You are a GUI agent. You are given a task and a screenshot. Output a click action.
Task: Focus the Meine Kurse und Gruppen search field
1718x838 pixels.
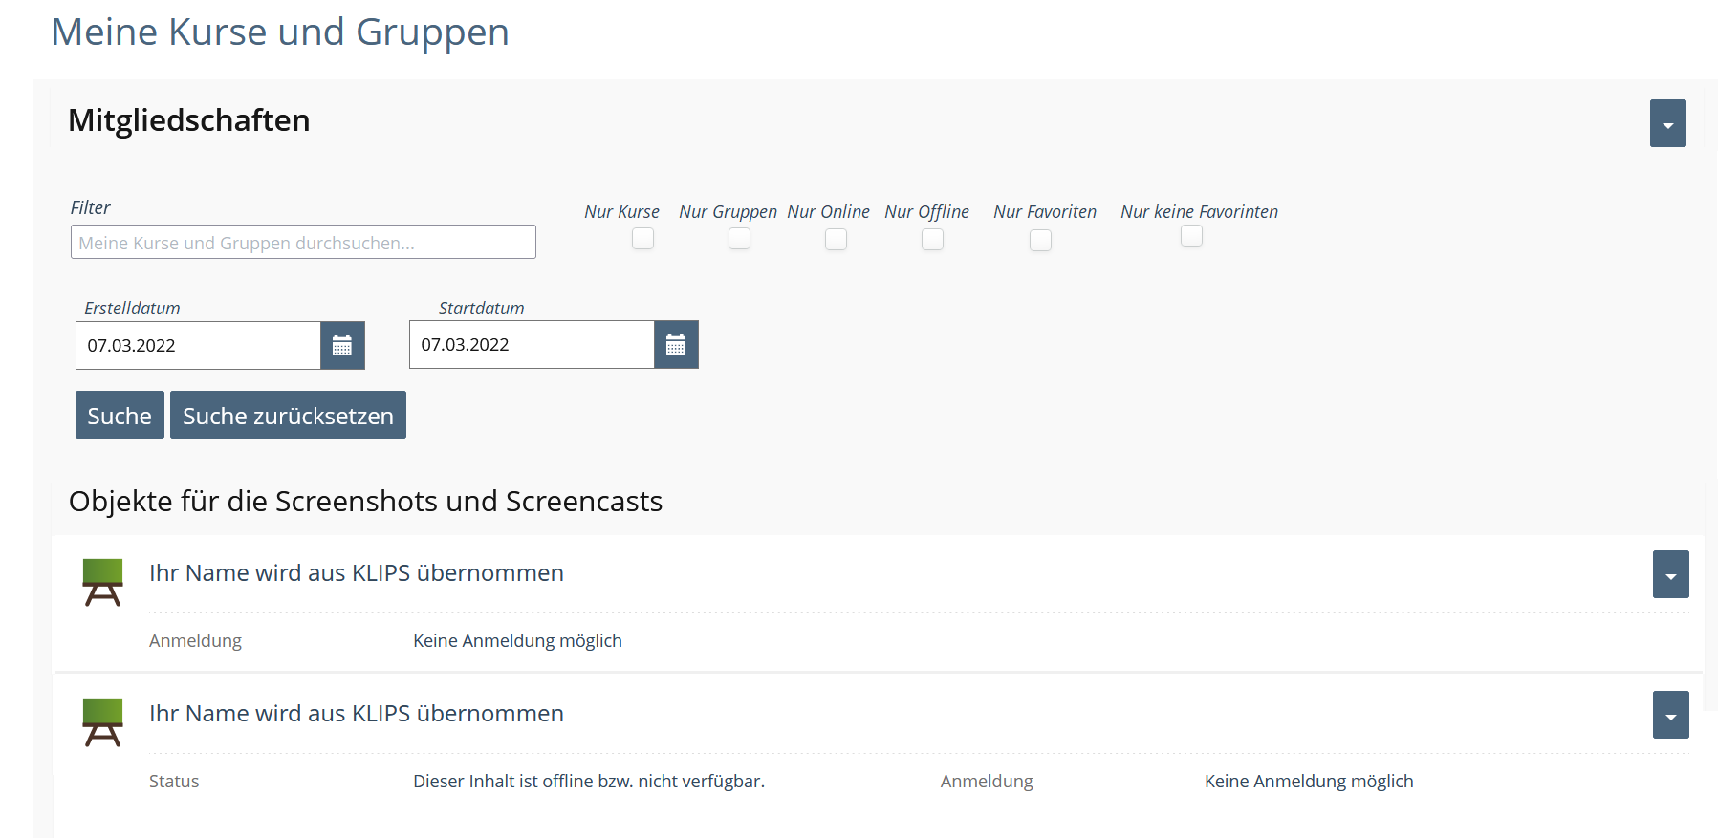303,243
